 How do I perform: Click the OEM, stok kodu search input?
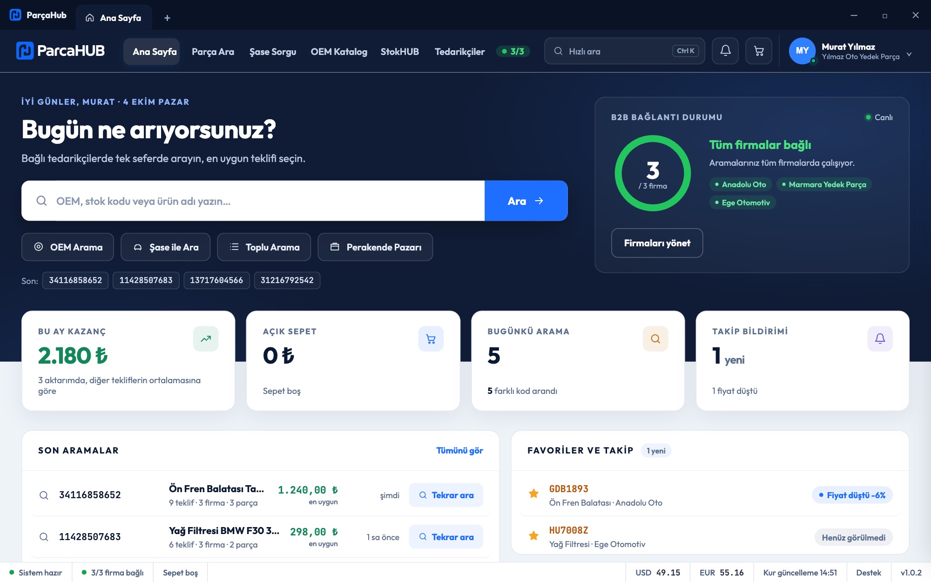tap(253, 201)
